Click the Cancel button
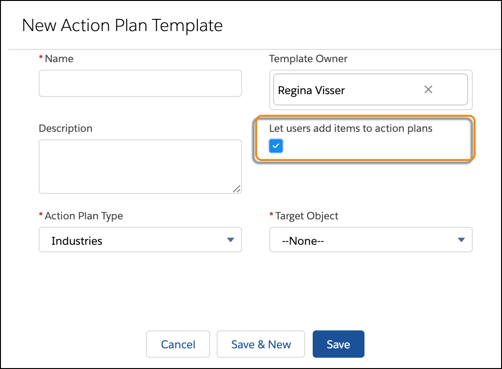The image size is (502, 369). tap(178, 344)
